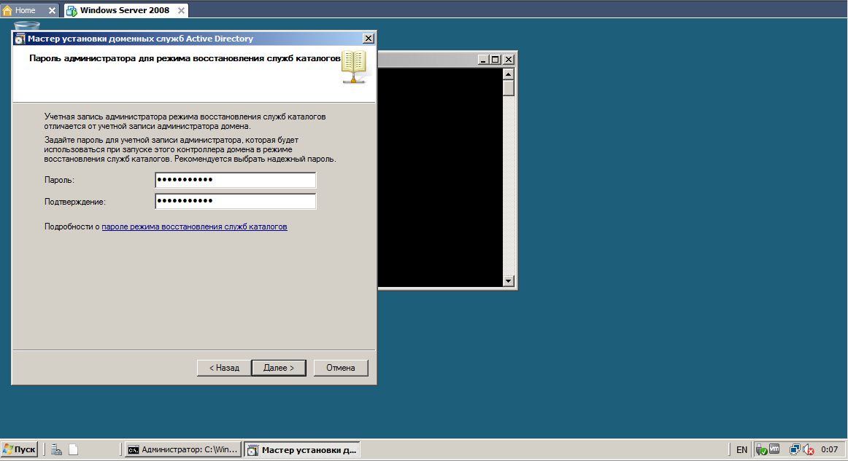
Task: Click the taskbar clock showing 0:07
Action: (x=829, y=449)
